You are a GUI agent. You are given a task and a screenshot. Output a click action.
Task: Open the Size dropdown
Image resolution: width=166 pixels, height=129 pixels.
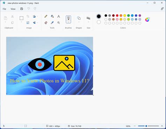[x=88, y=22]
